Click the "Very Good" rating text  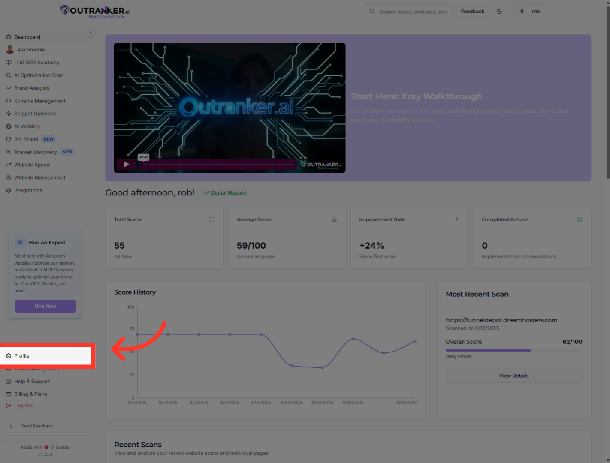click(x=458, y=357)
